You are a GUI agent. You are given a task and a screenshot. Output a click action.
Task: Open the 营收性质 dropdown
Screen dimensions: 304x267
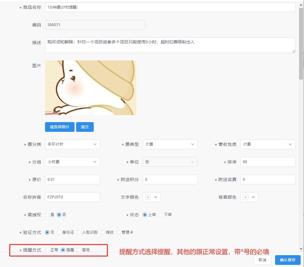point(268,144)
